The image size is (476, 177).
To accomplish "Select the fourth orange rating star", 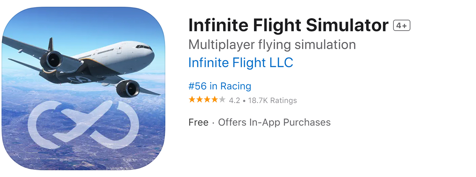I will click(x=215, y=99).
